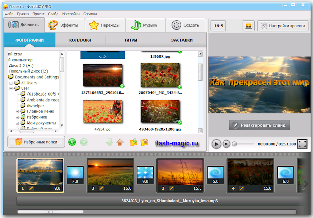Click folder tree scroll right arrow
This screenshot has height=218, width=313.
(56, 131)
